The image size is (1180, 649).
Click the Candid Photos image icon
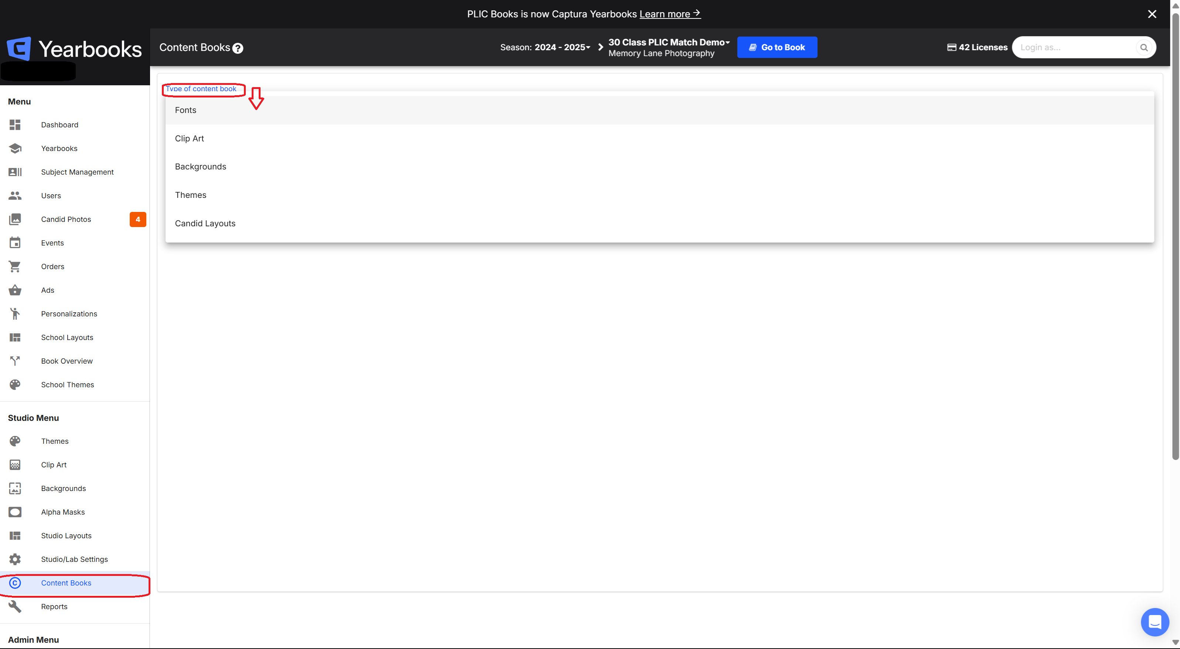pos(15,219)
